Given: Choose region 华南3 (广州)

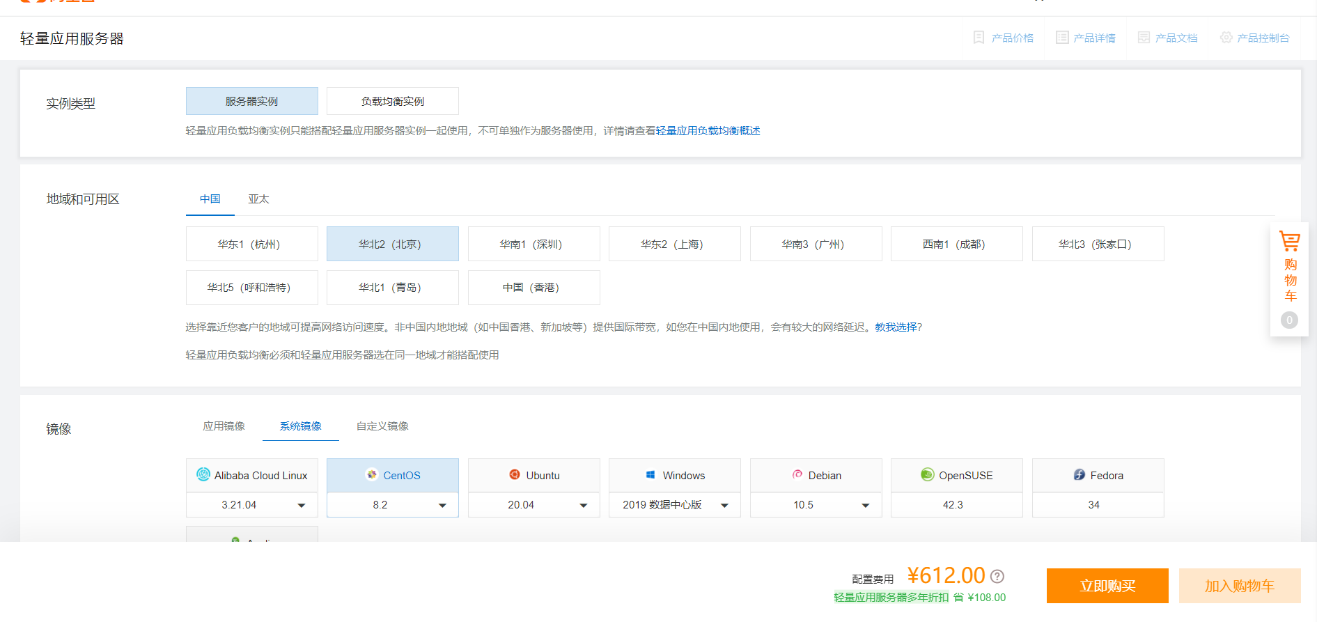Looking at the screenshot, I should tap(816, 244).
